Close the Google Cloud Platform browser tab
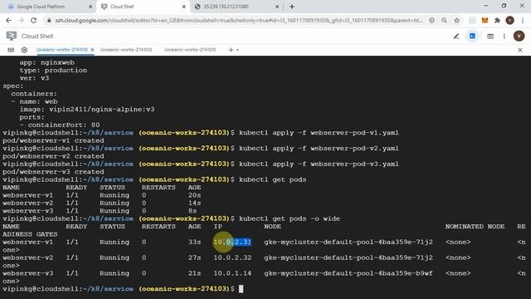Image resolution: width=531 pixels, height=299 pixels. click(x=90, y=7)
